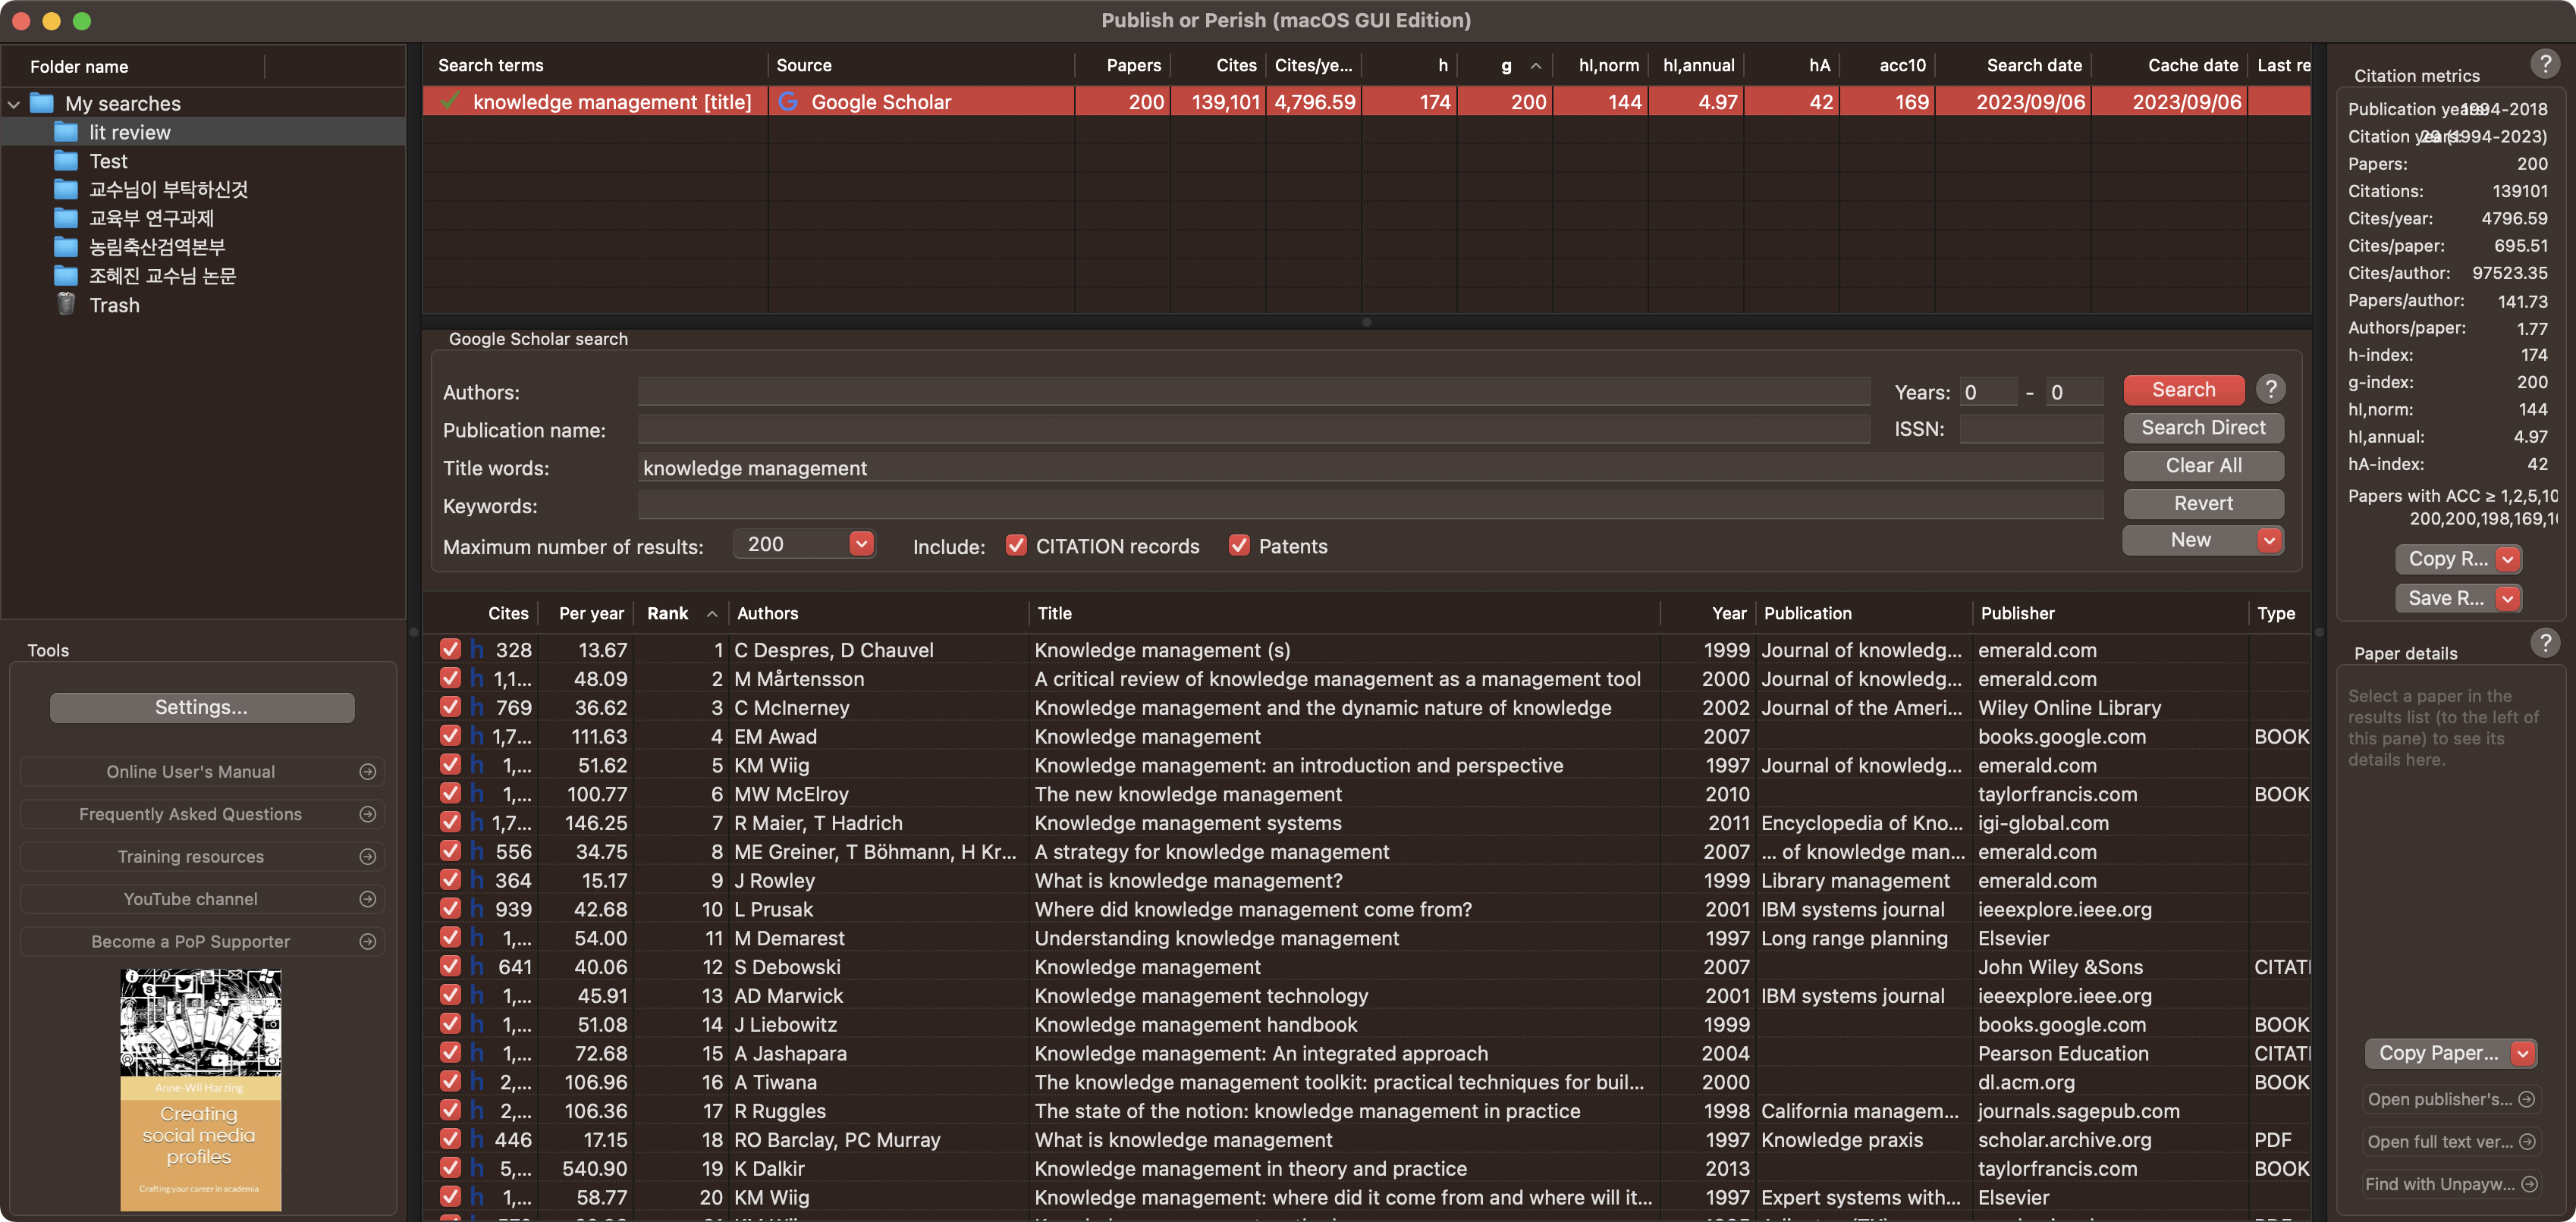Click the Google Scholar source icon

pos(788,102)
